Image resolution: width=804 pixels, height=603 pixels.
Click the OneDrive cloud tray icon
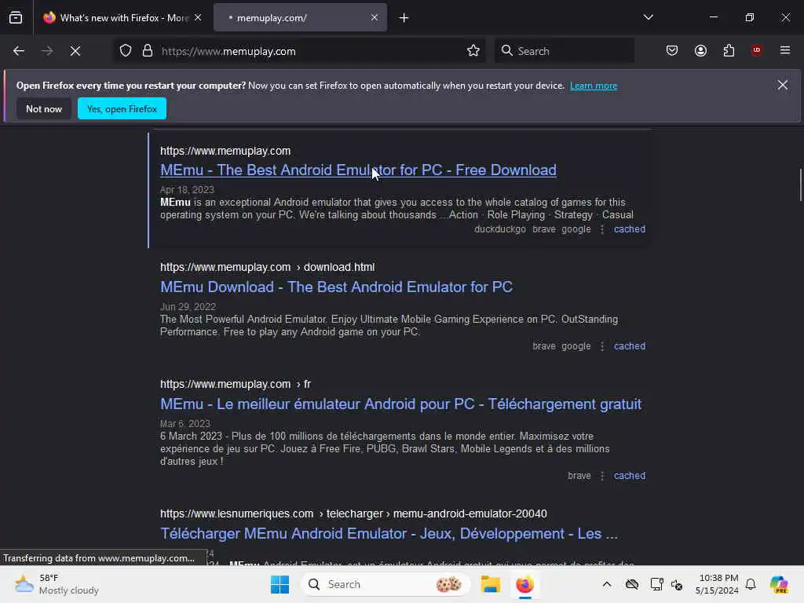coord(632,584)
